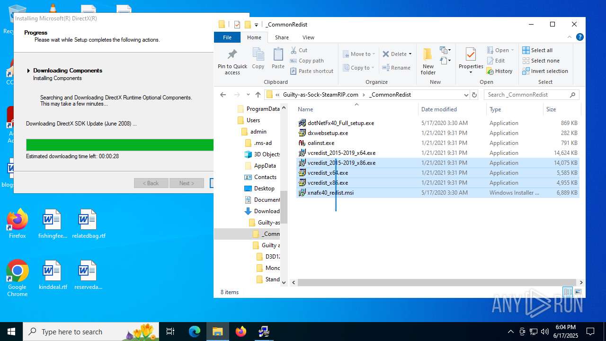Image resolution: width=606 pixels, height=341 pixels.
Task: Open Google Chrome desktop shortcut
Action: coord(18,278)
